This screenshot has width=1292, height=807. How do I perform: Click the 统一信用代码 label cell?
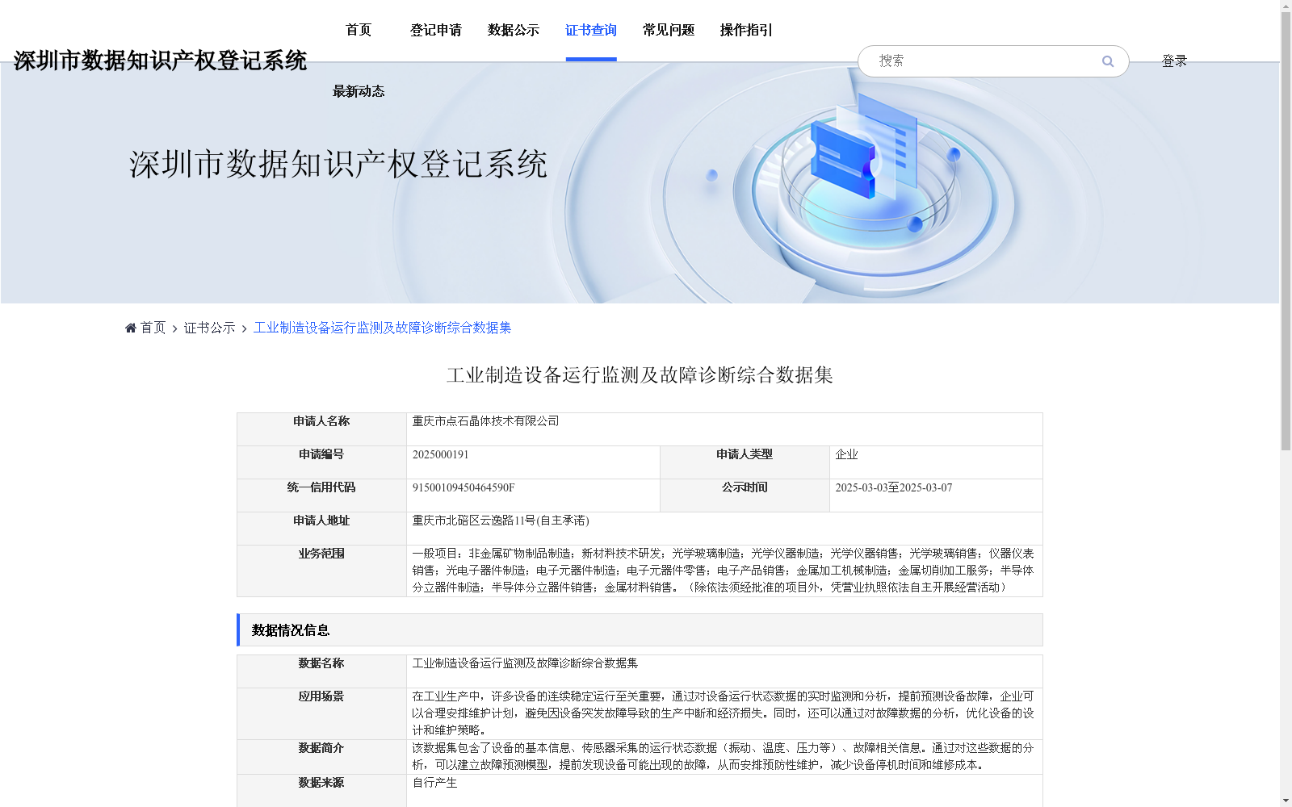point(321,495)
